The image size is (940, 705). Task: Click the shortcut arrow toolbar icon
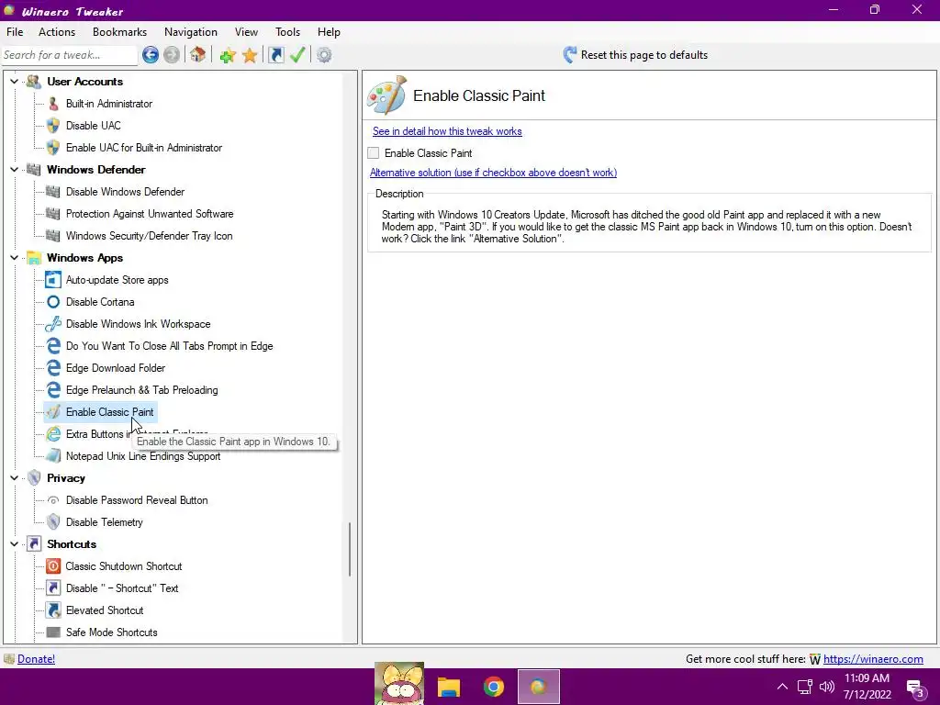click(x=275, y=55)
